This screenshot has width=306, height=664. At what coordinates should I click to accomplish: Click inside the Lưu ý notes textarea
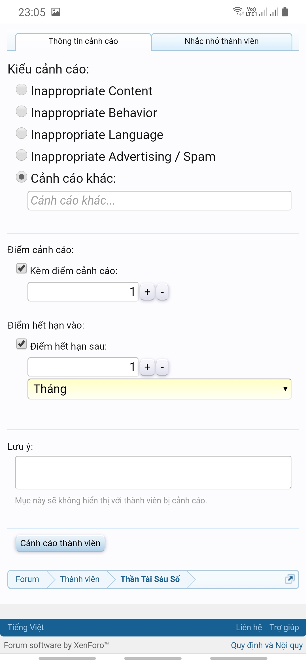pos(153,472)
